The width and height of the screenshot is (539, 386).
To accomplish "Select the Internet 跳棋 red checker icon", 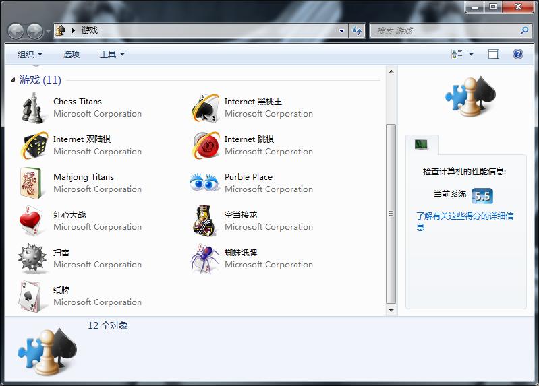I will pyautogui.click(x=205, y=146).
